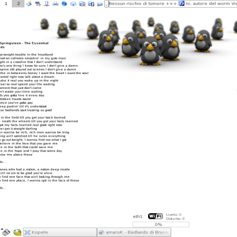Click the blue icon before 'Io, autore' headline
This screenshot has width=237, height=237.
pos(181,4)
